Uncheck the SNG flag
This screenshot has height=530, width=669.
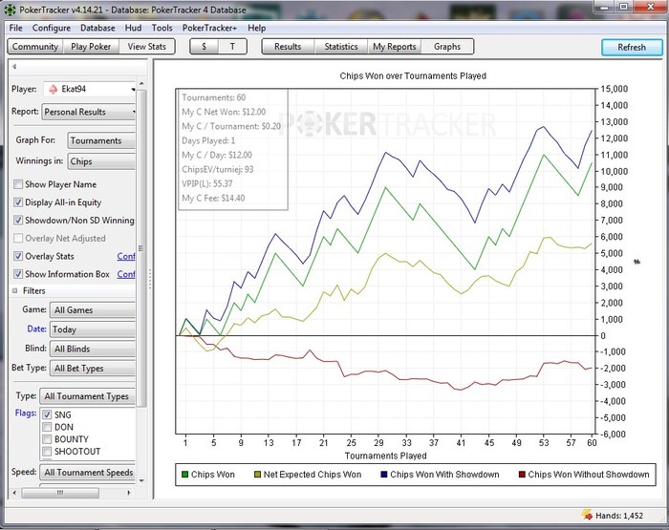(47, 414)
